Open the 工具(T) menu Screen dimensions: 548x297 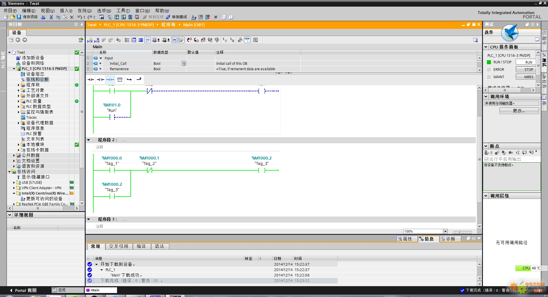[123, 11]
